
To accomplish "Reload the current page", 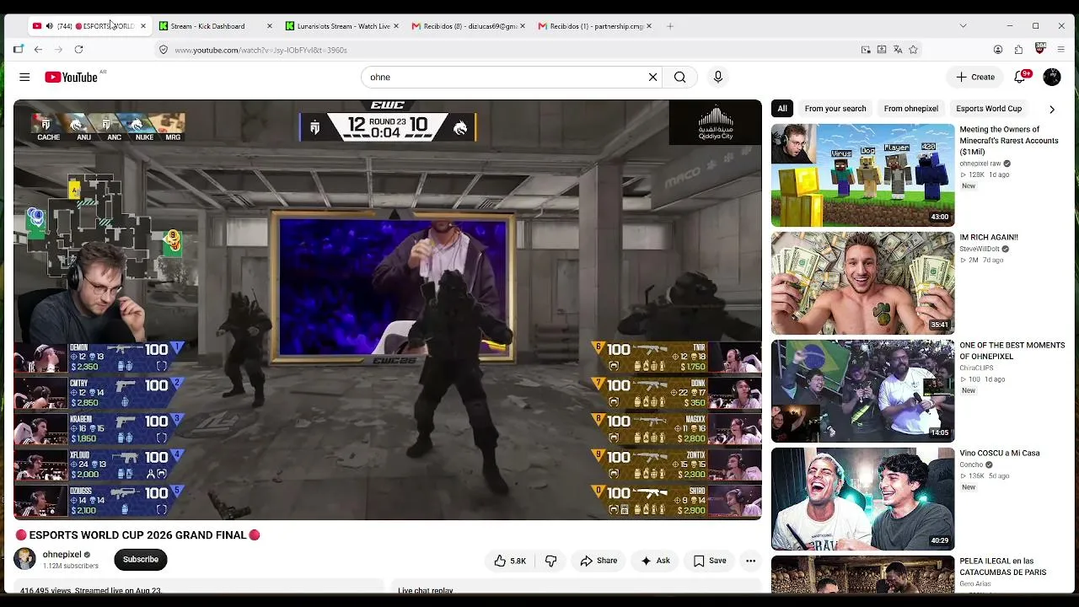I will [x=78, y=50].
